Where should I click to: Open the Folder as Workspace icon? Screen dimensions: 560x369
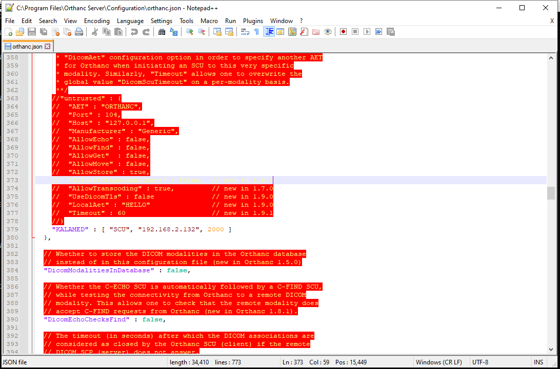coord(316,32)
